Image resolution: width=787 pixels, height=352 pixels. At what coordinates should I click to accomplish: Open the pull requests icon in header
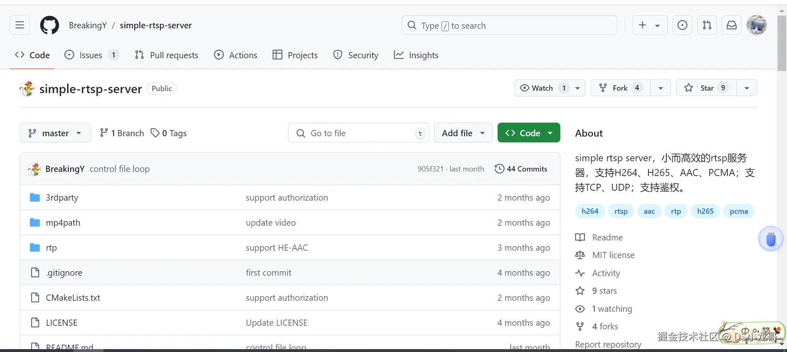(x=707, y=25)
